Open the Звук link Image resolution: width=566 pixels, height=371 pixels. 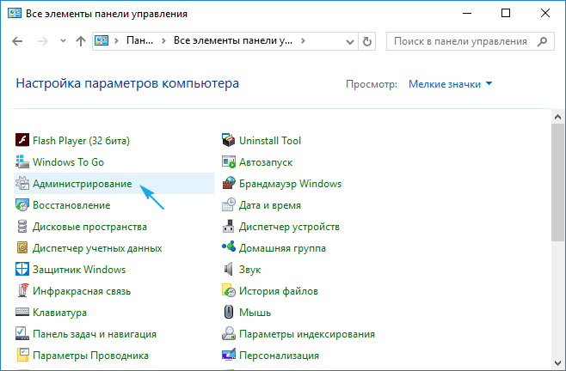coord(249,270)
